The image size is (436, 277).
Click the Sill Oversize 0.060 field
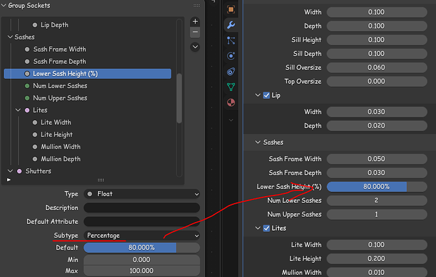pyautogui.click(x=377, y=68)
